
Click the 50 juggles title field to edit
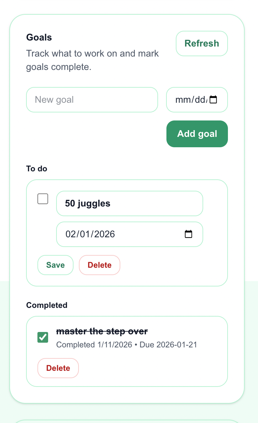click(x=130, y=203)
